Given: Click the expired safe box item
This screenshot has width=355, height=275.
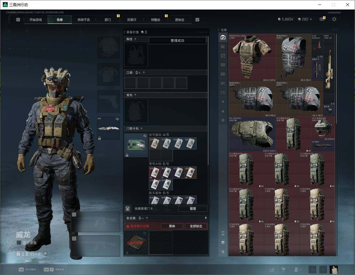Looking at the screenshot, I should coord(136,242).
